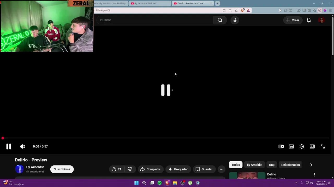Open YouTube notifications bell
Image resolution: width=334 pixels, height=187 pixels.
[309, 20]
